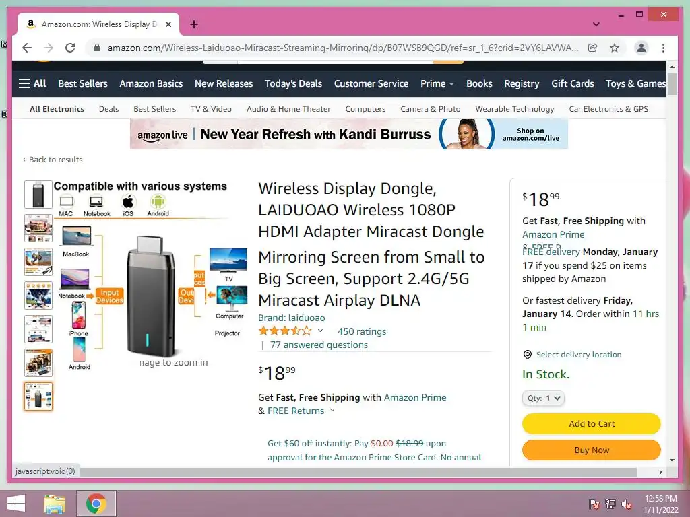Screen dimensions: 690x517
Task: Open a new tab with the plus button
Action: pos(194,24)
